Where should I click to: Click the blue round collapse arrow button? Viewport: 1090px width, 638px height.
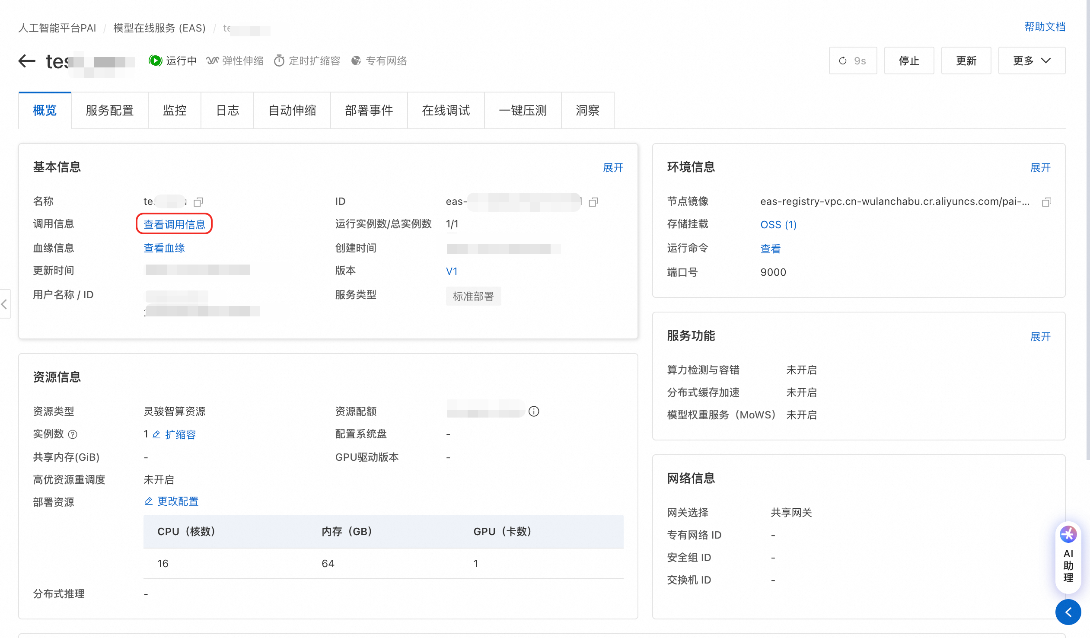1068,612
